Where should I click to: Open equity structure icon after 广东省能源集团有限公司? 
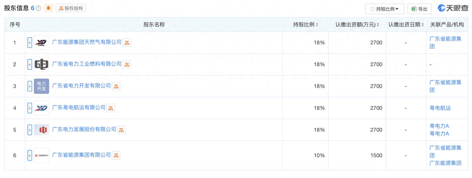116,155
